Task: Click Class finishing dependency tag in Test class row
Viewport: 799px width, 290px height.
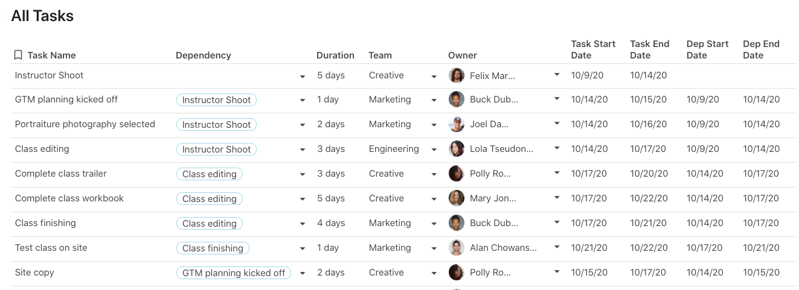Action: click(213, 248)
